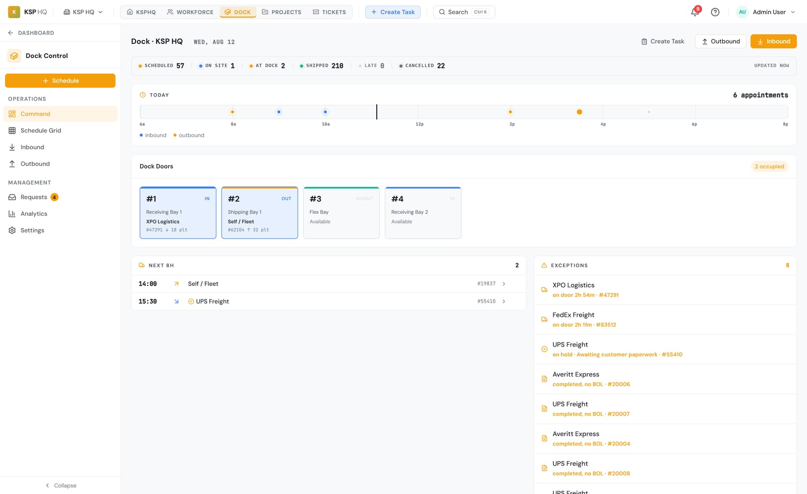Image resolution: width=807 pixels, height=494 pixels.
Task: Click the document icon for UPS Freight #20007
Action: [x=544, y=409]
